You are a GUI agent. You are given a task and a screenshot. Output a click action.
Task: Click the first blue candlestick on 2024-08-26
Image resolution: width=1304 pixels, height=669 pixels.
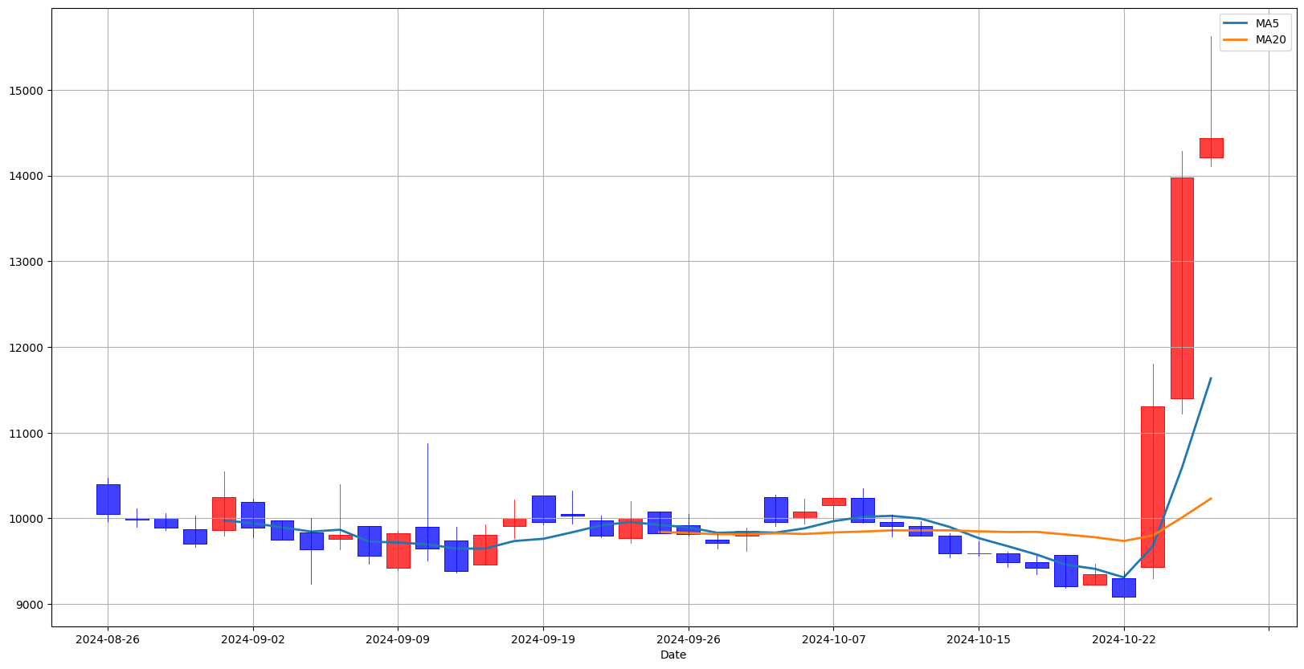[108, 499]
